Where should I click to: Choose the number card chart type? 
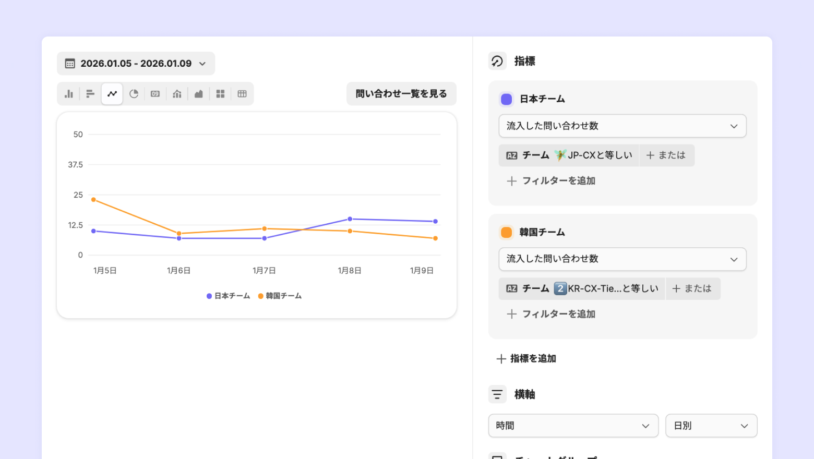point(155,94)
